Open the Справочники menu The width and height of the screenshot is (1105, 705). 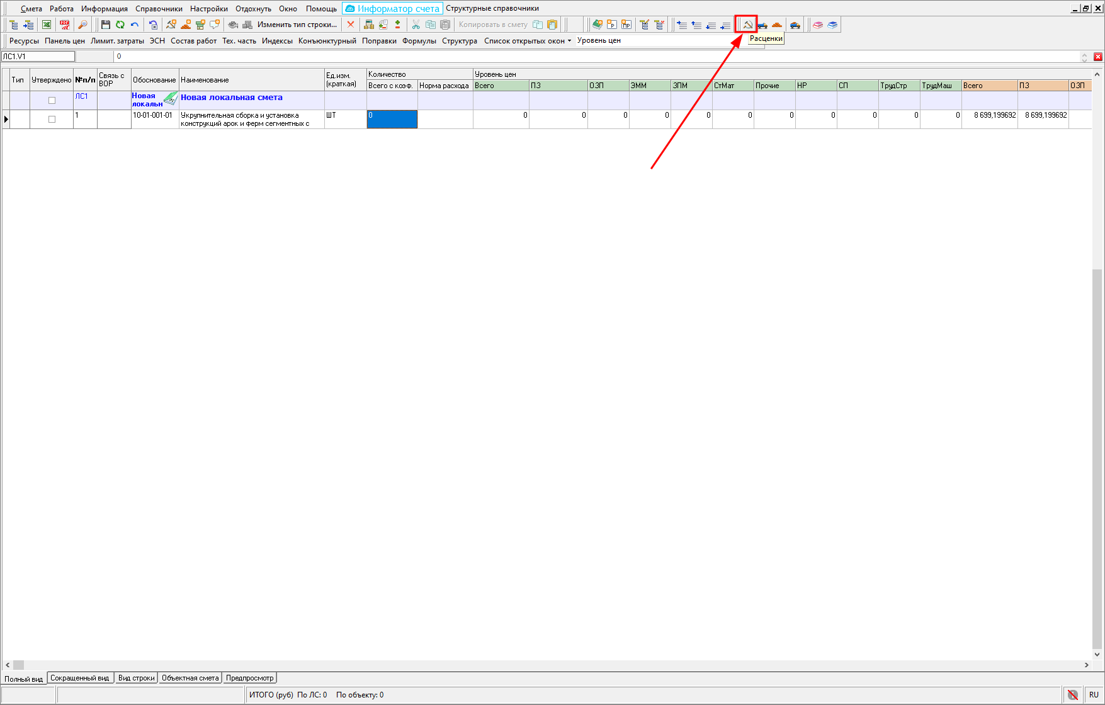[159, 9]
